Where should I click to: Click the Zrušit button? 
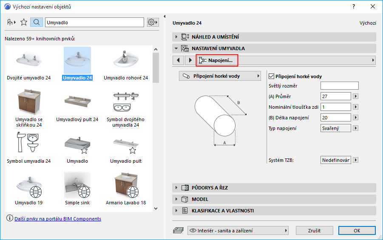click(315, 230)
